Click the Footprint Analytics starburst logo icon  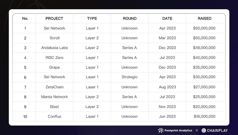[161, 130]
